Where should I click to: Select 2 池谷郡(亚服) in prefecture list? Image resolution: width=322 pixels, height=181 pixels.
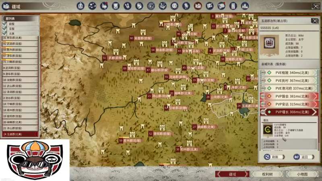20,98
